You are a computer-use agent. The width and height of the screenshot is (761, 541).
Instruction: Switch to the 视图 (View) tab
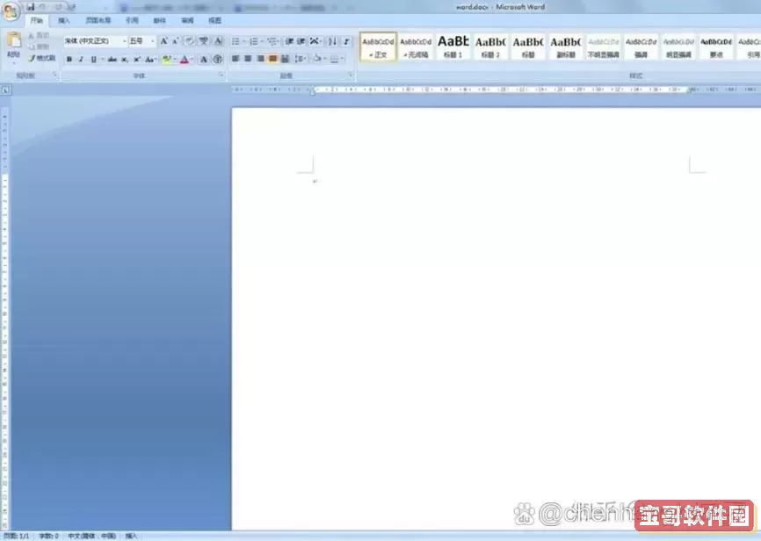214,20
